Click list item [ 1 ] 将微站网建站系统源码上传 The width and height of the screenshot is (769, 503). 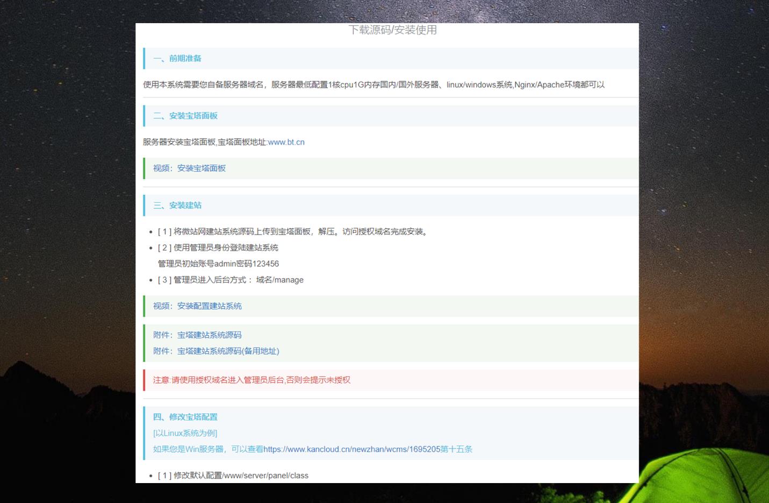click(x=294, y=232)
